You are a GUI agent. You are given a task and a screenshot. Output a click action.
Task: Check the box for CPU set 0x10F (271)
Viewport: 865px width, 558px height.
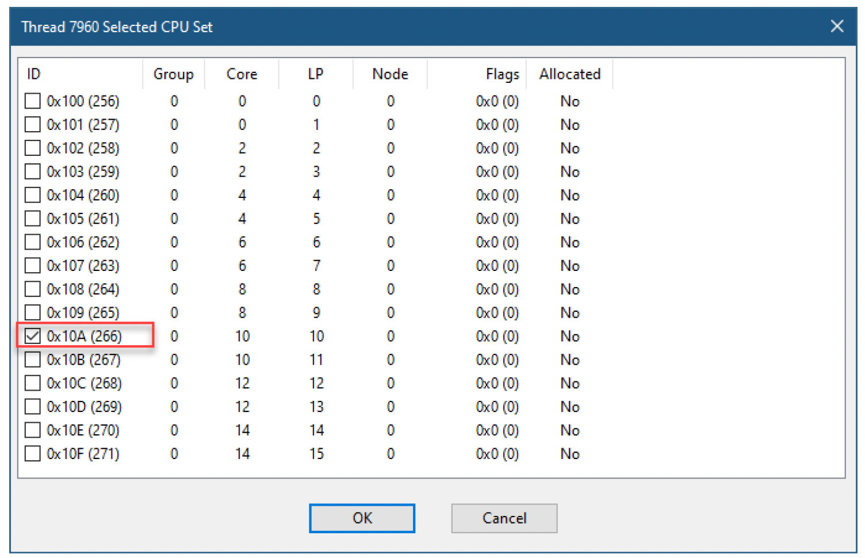click(33, 454)
